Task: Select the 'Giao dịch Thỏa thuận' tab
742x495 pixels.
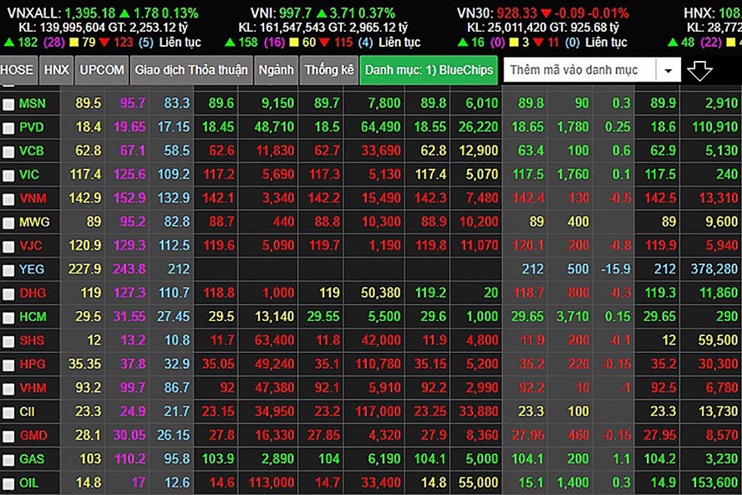Action: (x=191, y=70)
